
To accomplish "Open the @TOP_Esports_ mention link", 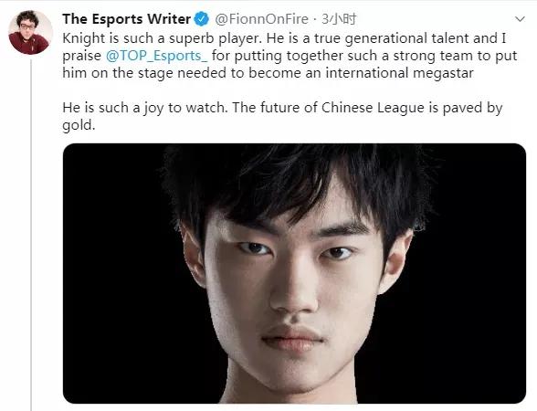I will click(156, 56).
